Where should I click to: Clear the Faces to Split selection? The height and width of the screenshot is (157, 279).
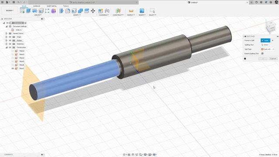click(272, 41)
